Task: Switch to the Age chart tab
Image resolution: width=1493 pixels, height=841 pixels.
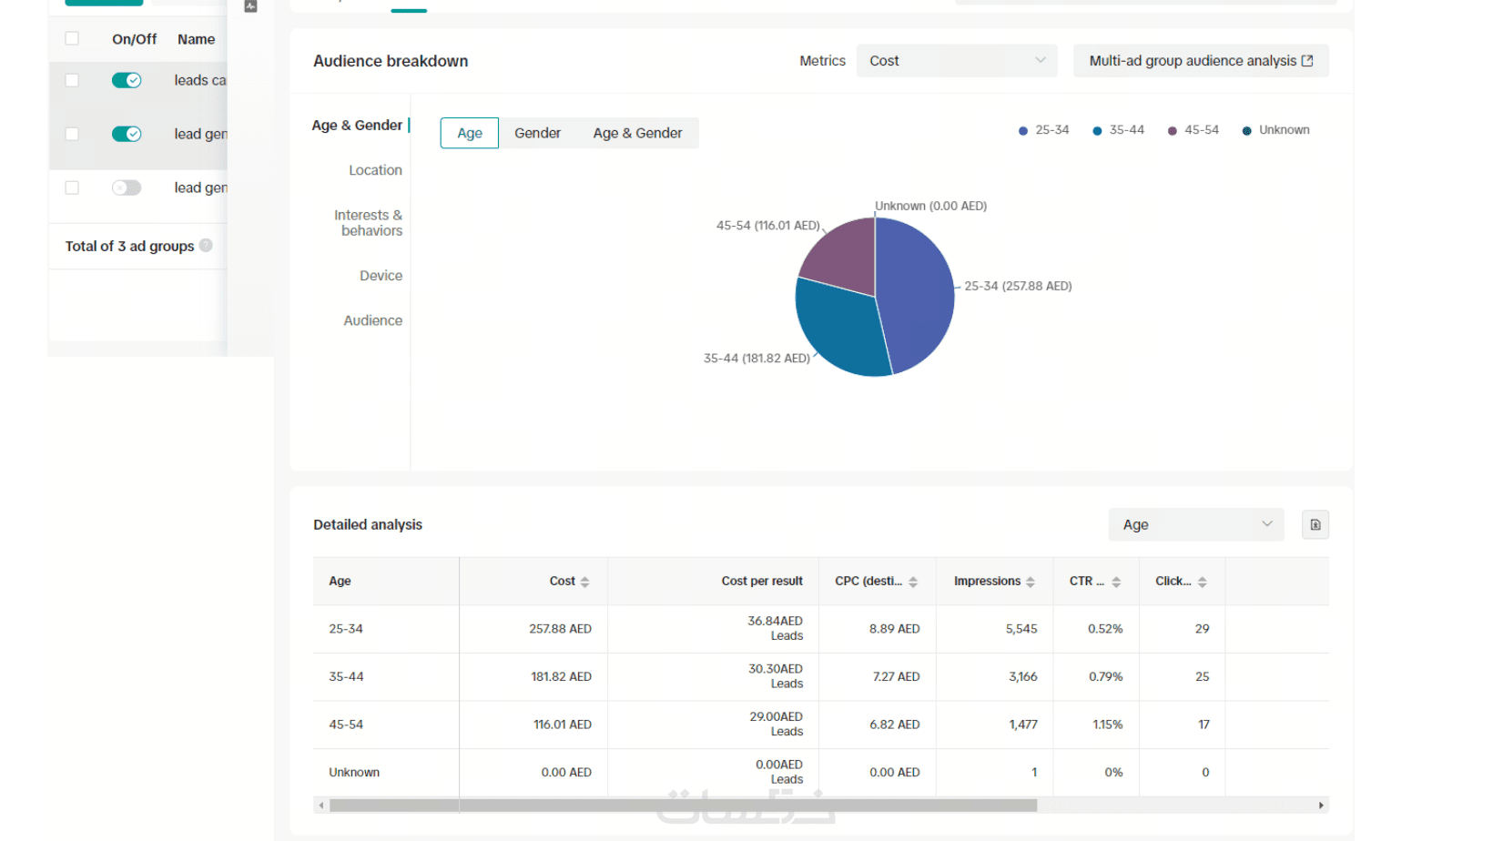Action: [x=470, y=133]
